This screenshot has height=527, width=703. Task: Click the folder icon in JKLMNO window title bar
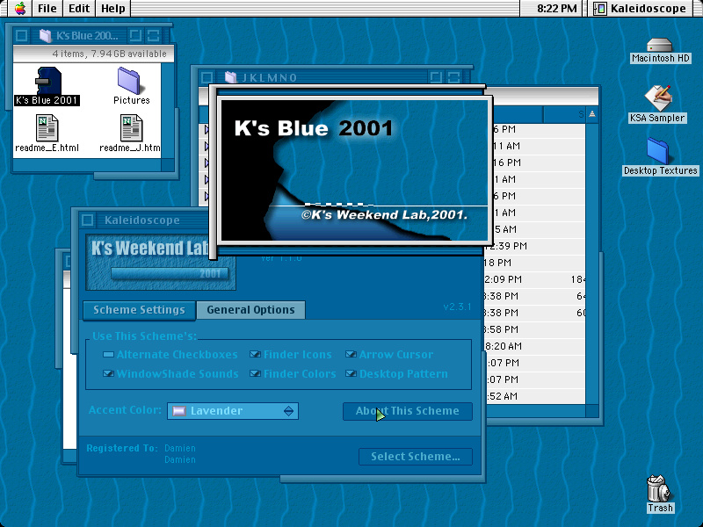(x=230, y=77)
